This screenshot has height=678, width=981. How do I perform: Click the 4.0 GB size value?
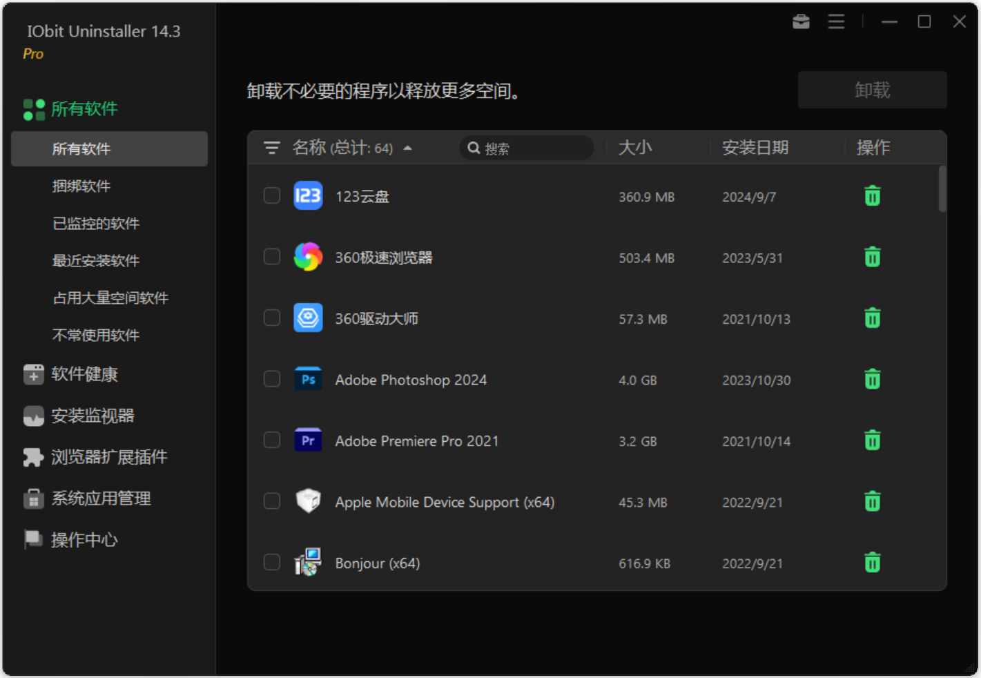(x=638, y=380)
